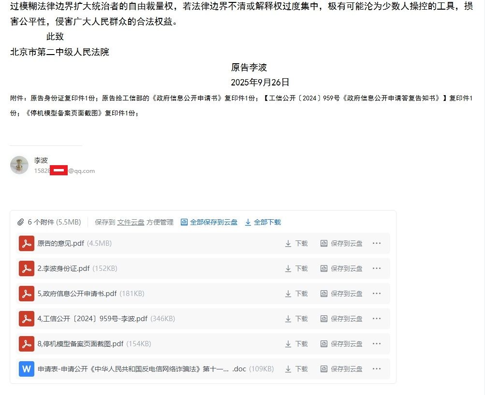Open attachment 8,停机模型备案页面截图.pdf
Image resolution: width=485 pixels, height=395 pixels.
point(80,344)
